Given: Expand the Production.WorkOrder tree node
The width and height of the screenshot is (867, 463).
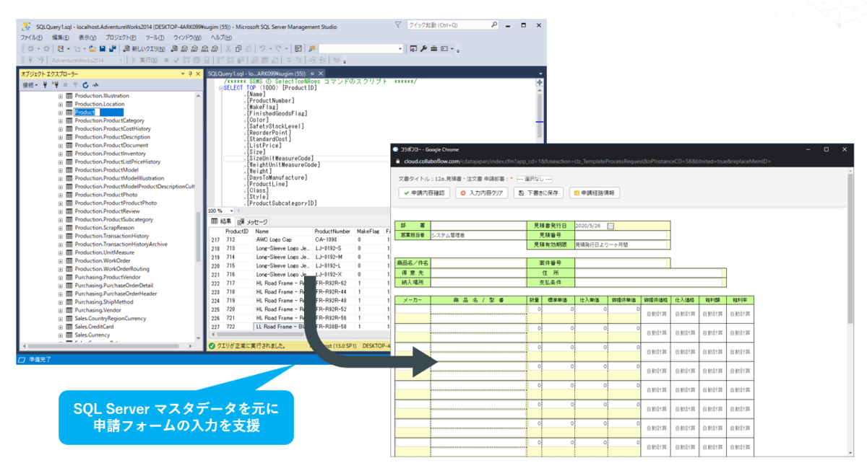Looking at the screenshot, I should pyautogui.click(x=61, y=260).
